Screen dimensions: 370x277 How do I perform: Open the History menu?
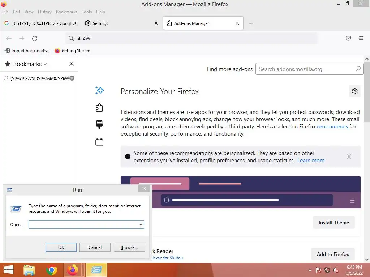tap(44, 12)
